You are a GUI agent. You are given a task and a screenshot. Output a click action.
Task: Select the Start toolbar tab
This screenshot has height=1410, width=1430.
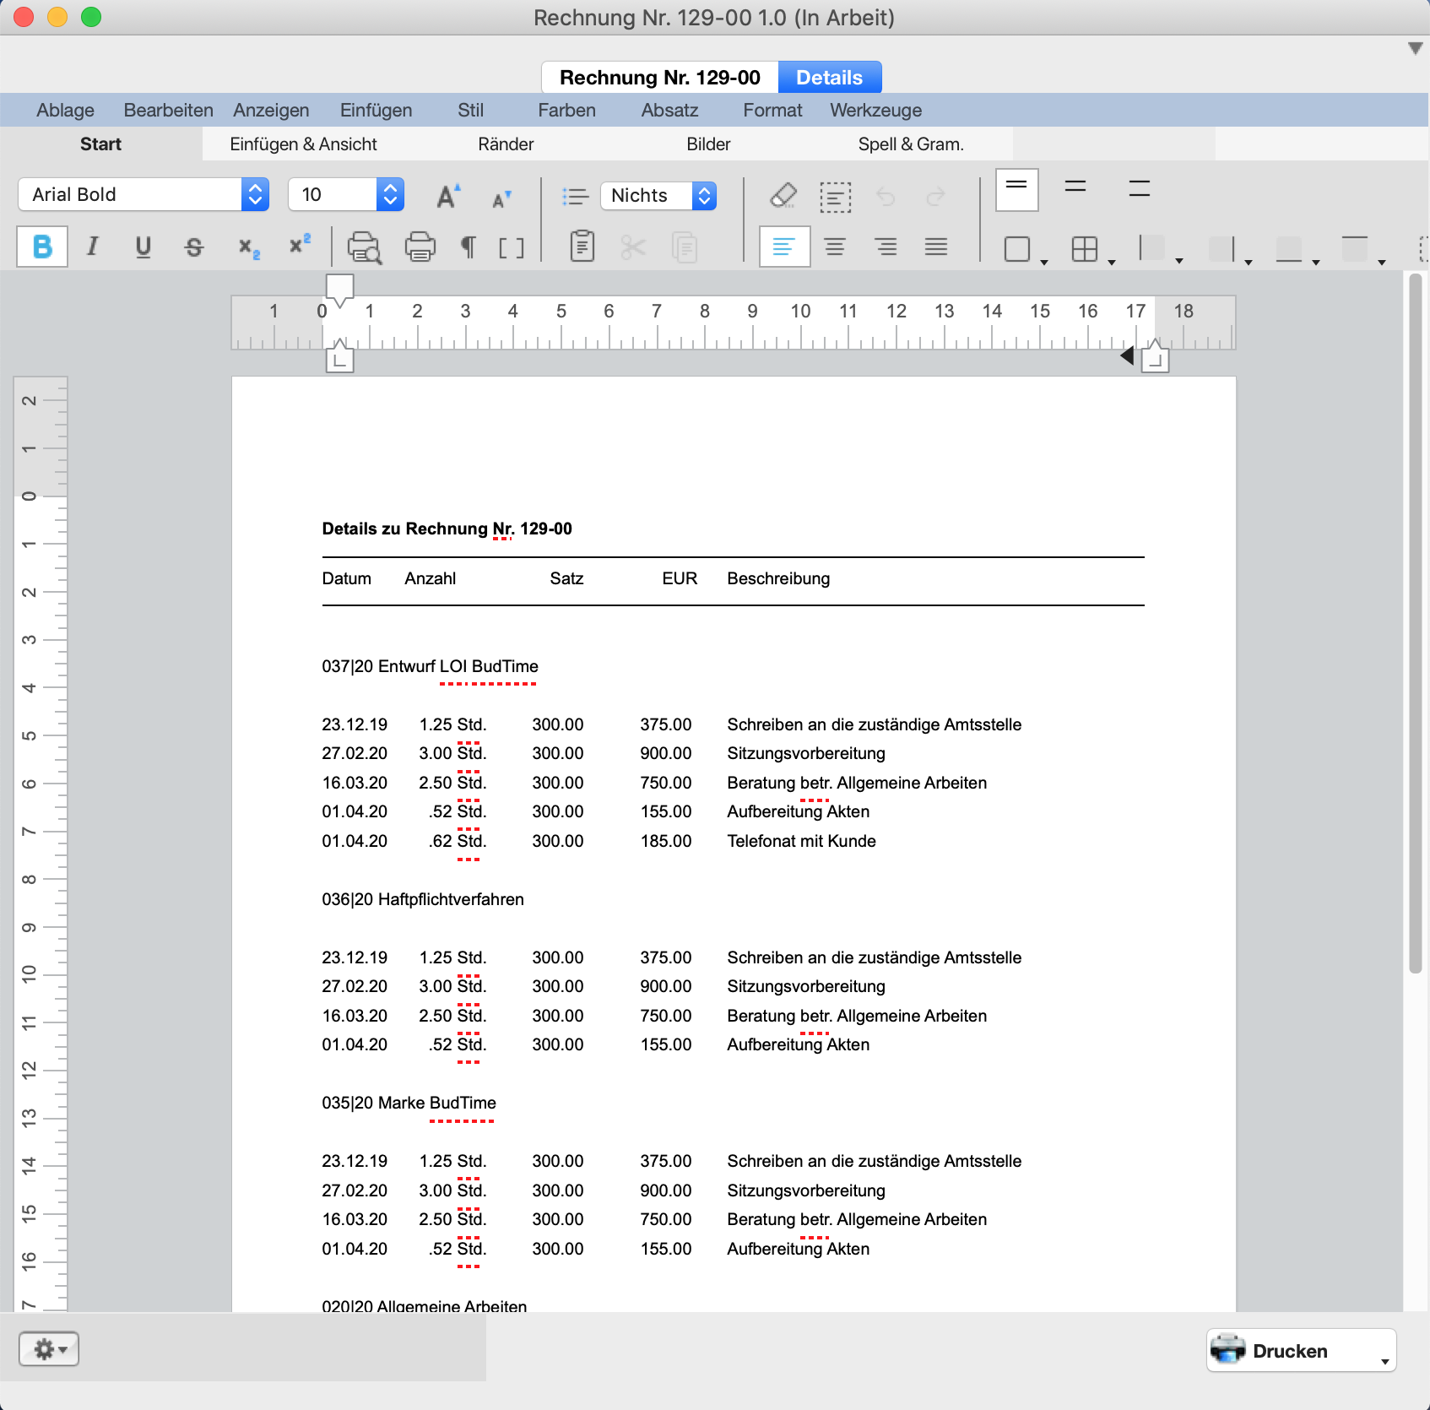[x=100, y=144]
